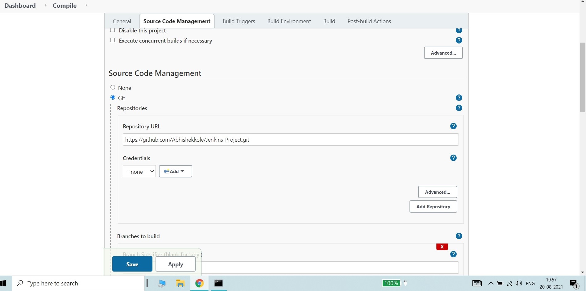The height and width of the screenshot is (291, 586).
Task: Remove the branch specifier with the red X
Action: [442, 247]
